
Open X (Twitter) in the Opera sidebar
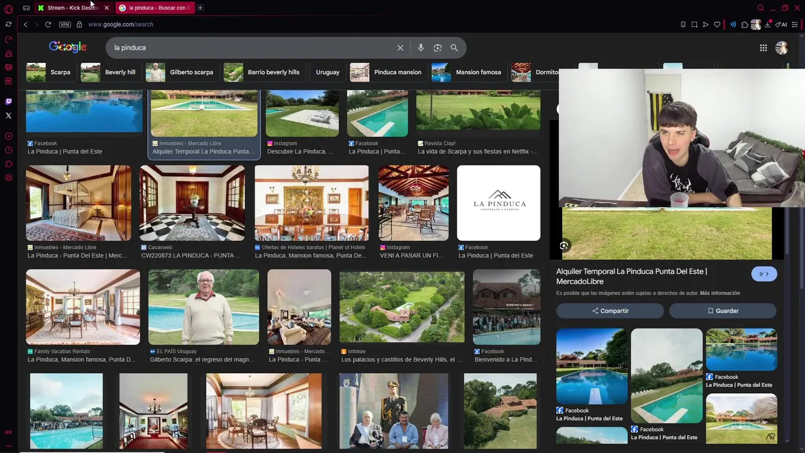[x=8, y=116]
